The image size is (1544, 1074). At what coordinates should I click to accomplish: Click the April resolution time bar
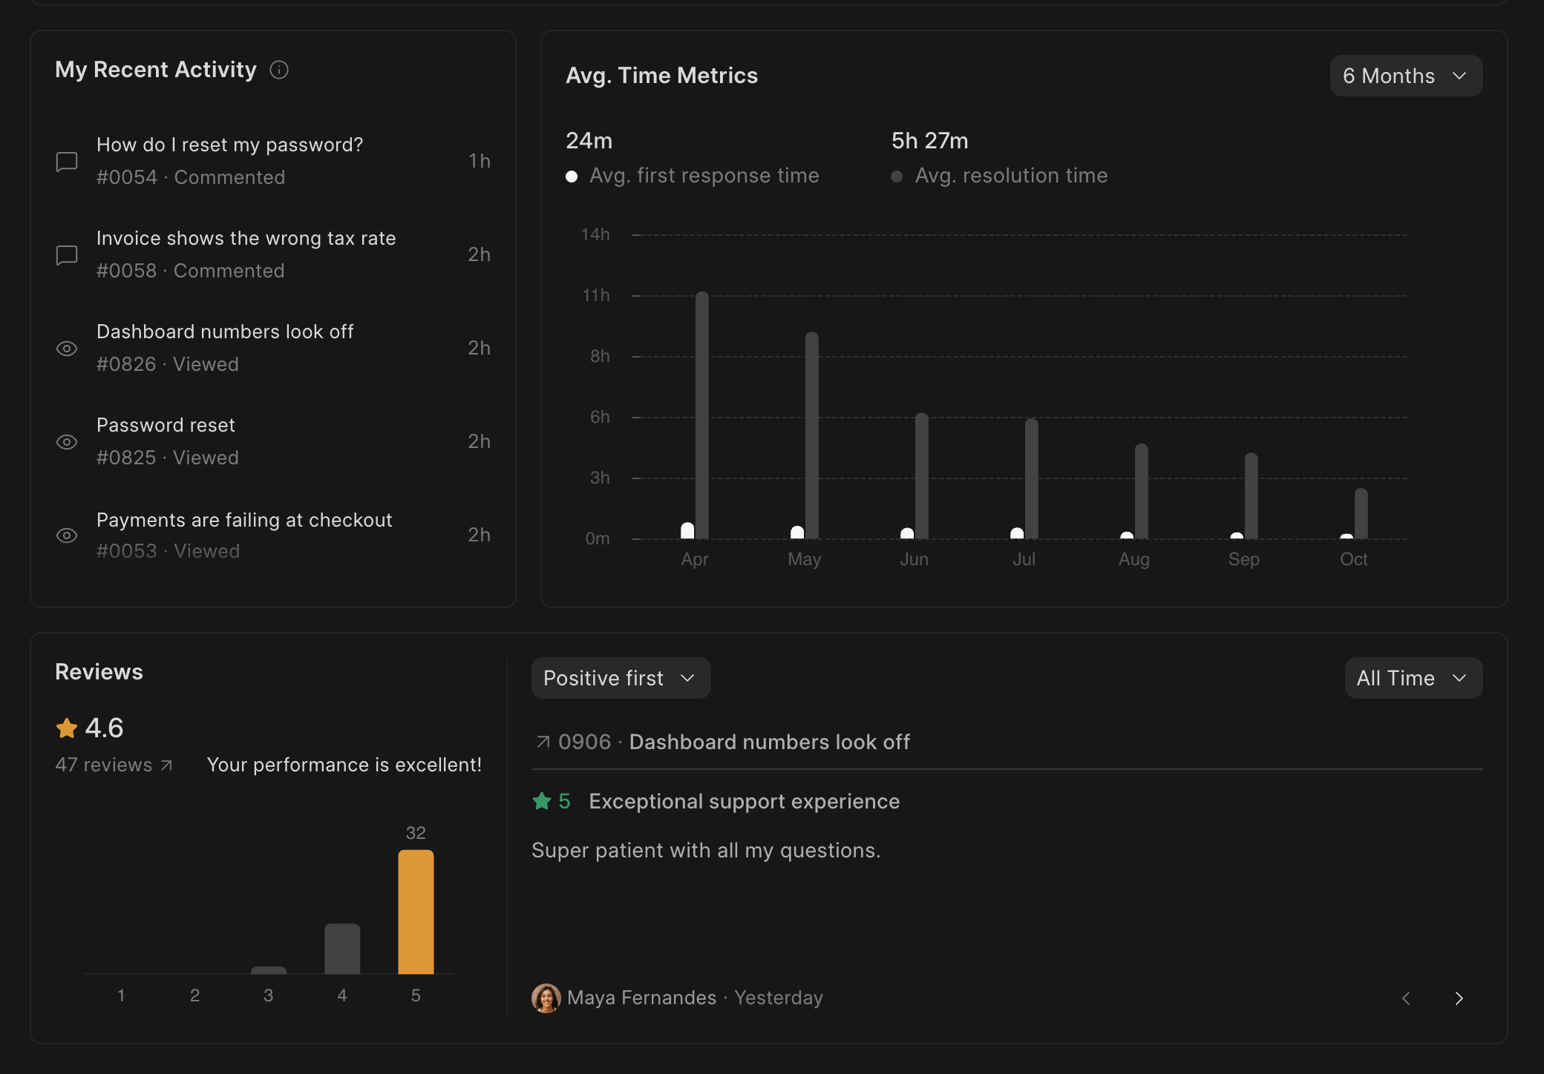pyautogui.click(x=702, y=415)
